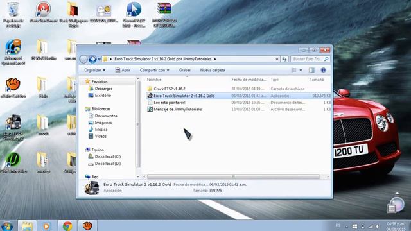Click the Nueva carpeta button
The height and width of the screenshot is (231, 411).
click(213, 70)
